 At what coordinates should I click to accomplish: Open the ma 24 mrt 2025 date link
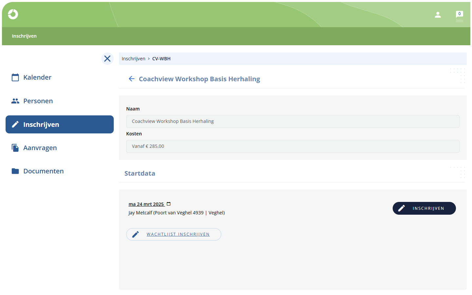coord(146,204)
